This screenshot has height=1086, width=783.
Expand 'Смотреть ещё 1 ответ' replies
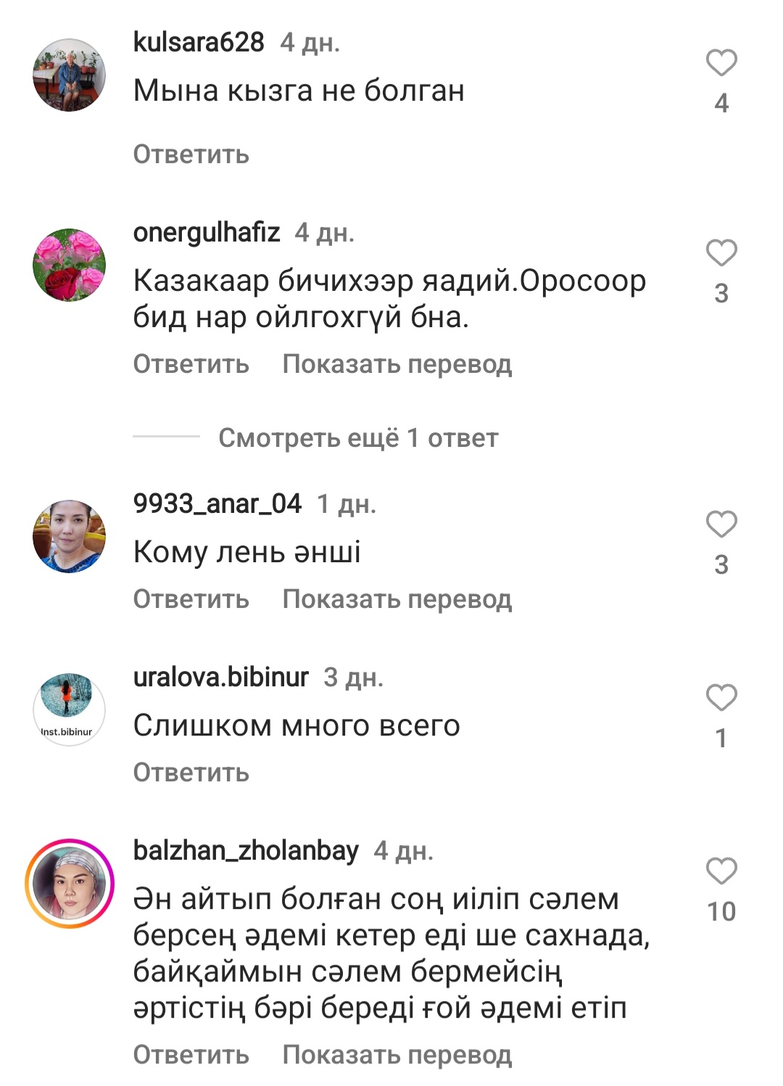[x=358, y=438]
